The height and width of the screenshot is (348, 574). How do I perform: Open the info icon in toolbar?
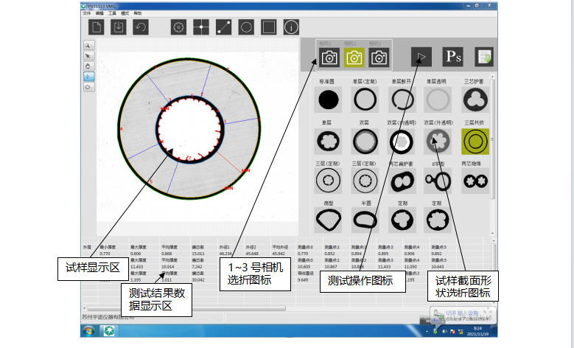292,27
